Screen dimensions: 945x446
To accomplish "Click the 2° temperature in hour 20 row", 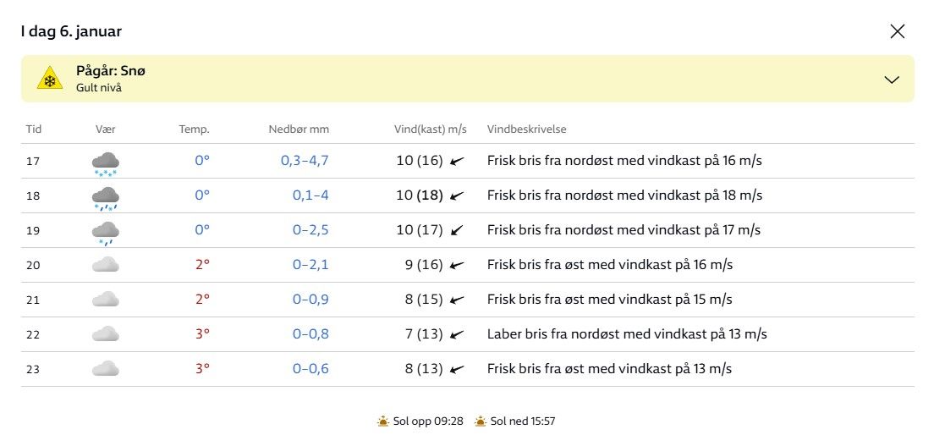I will (x=202, y=265).
